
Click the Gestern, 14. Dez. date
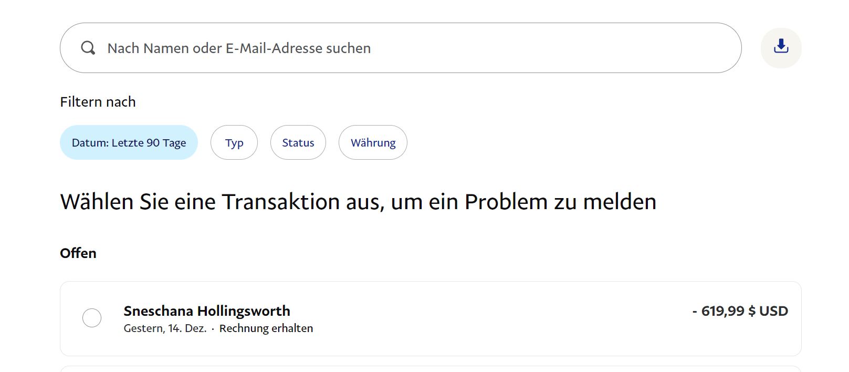coord(165,328)
